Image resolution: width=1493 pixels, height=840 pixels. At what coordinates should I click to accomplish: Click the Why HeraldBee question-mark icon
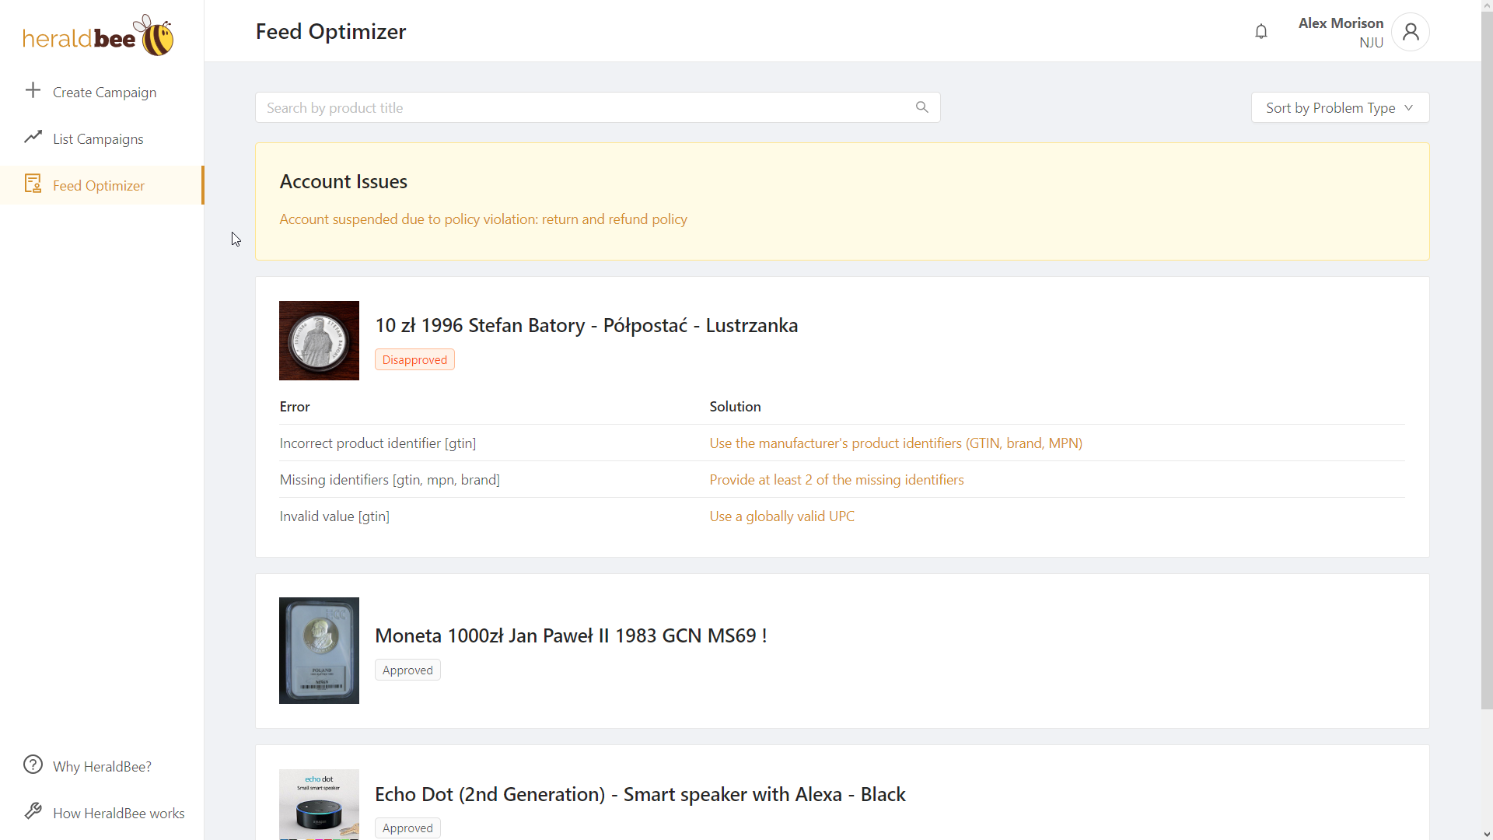point(33,765)
